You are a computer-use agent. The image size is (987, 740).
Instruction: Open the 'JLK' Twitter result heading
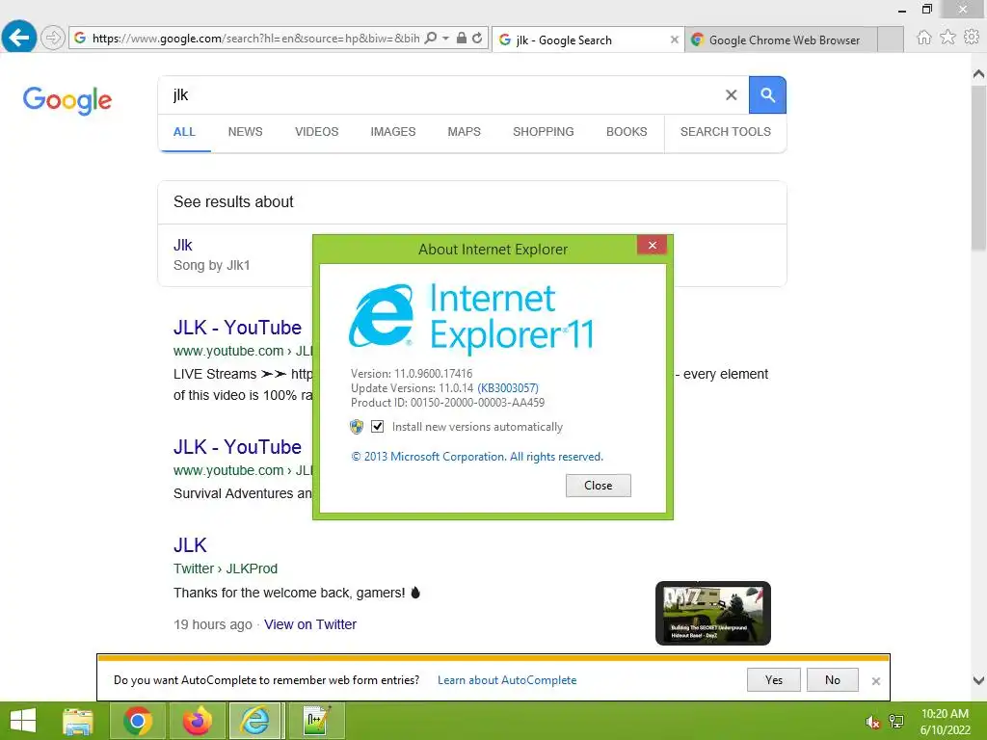(190, 545)
